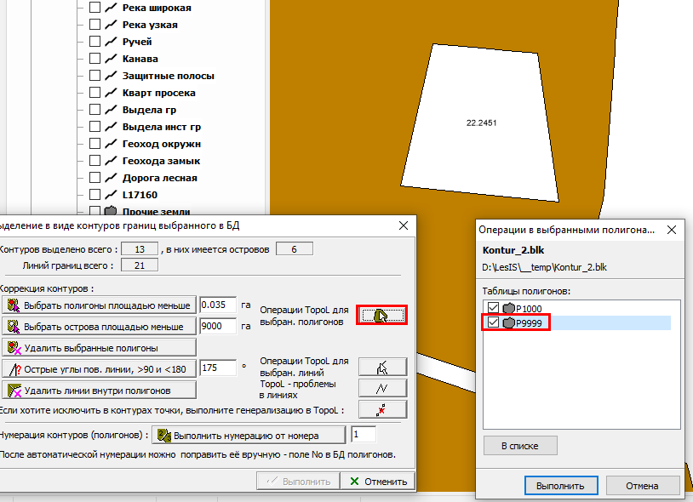
Task: Click the line icon of Река широкая
Action: pos(111,8)
